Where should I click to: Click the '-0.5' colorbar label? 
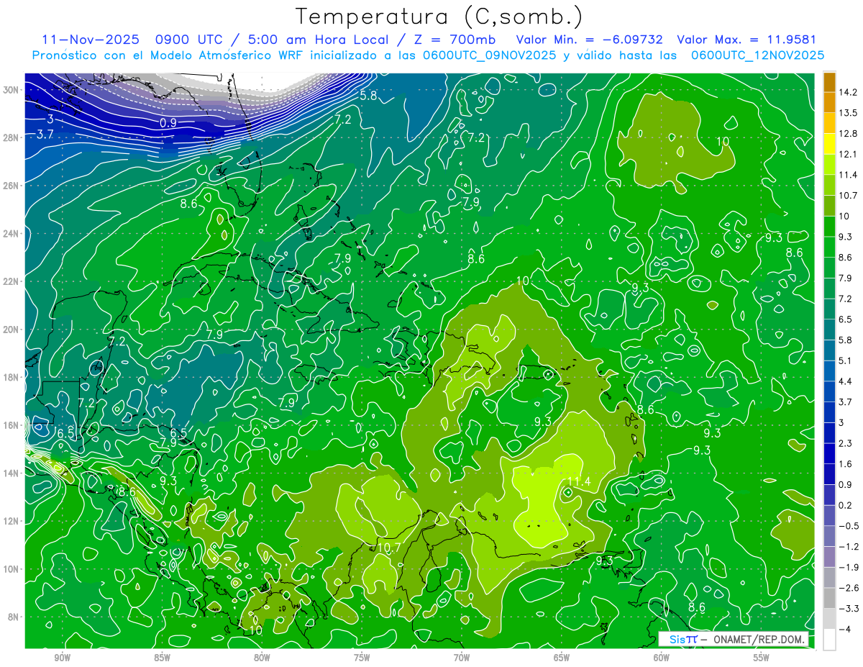pyautogui.click(x=848, y=526)
